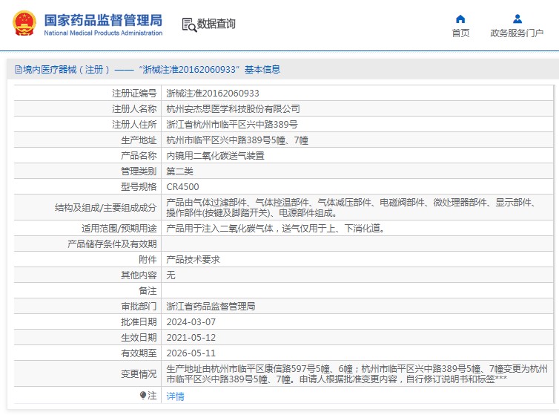Viewport: 559px width, 415px height.
Task: Click the bullet icon beside 注
Action: 143,396
